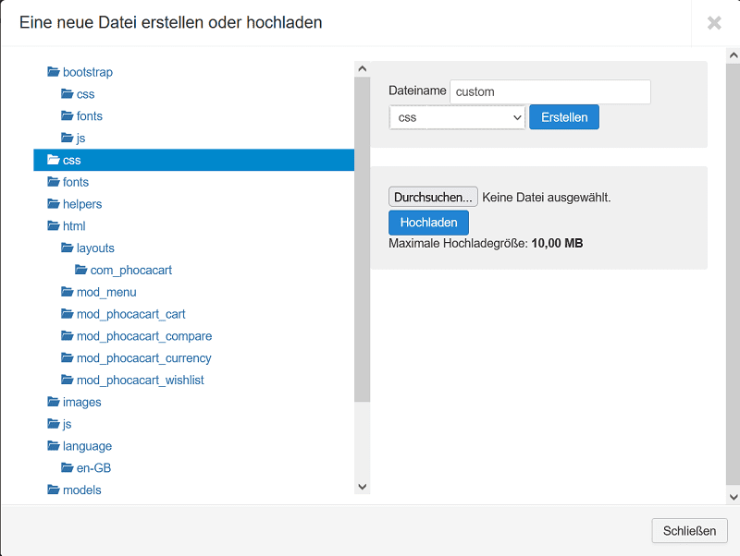Open the file type dropdown showing css
Screen dimensions: 740x556
tap(457, 117)
